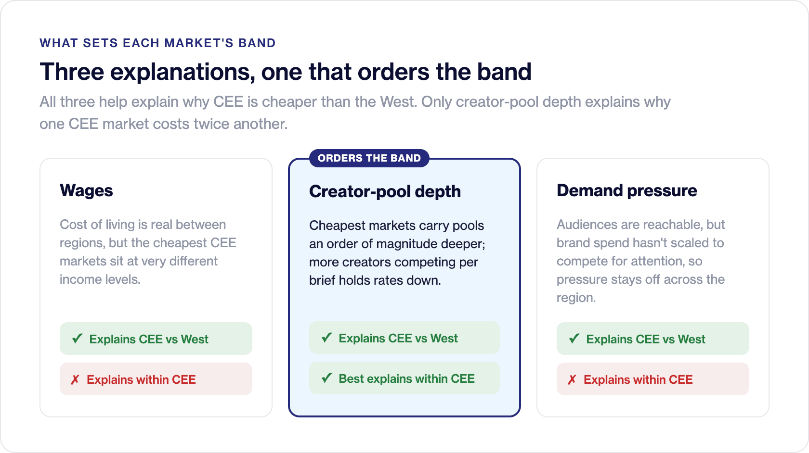
Task: Click Wages 'Explains within CEE' red pill
Action: tap(156, 379)
